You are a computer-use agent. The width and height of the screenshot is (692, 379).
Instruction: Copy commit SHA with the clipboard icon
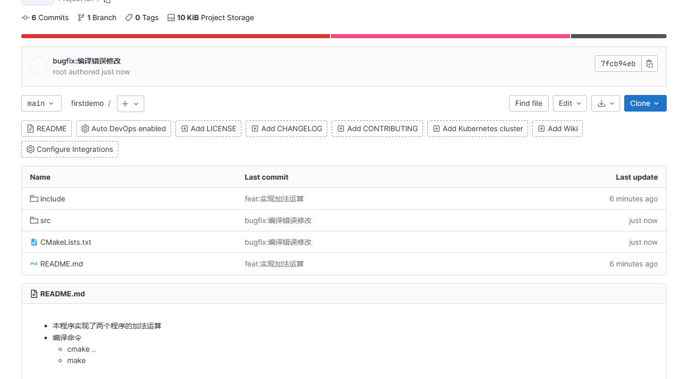pyautogui.click(x=650, y=64)
